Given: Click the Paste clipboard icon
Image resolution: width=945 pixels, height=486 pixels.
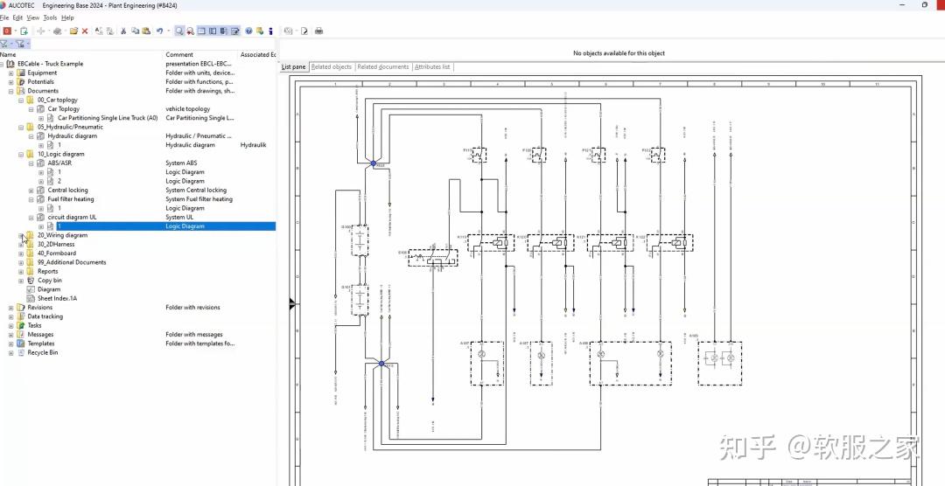Looking at the screenshot, I should click(x=146, y=31).
